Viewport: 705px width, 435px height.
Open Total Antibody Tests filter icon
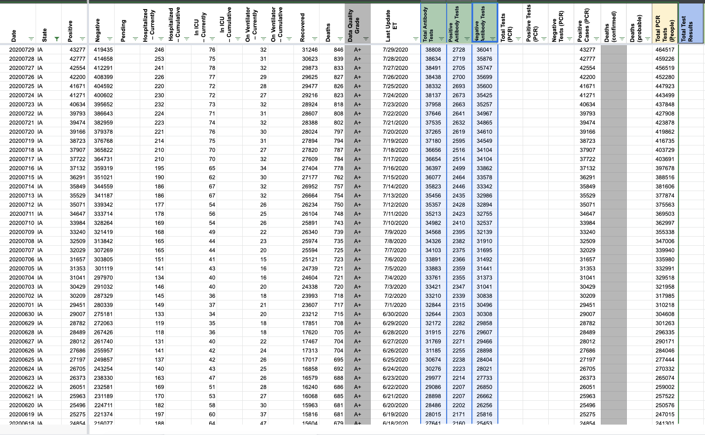441,39
